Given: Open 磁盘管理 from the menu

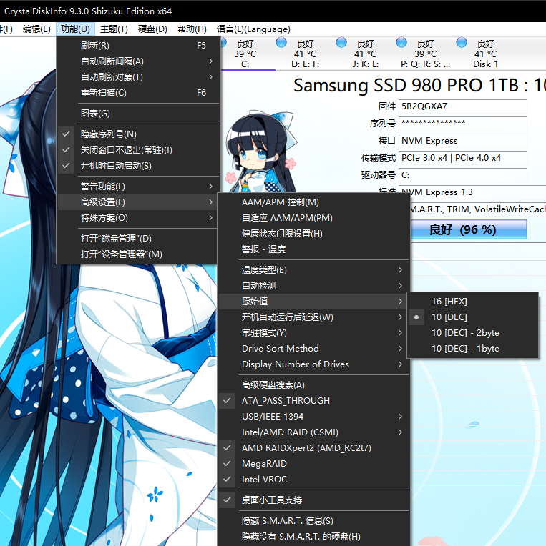Looking at the screenshot, I should point(116,239).
